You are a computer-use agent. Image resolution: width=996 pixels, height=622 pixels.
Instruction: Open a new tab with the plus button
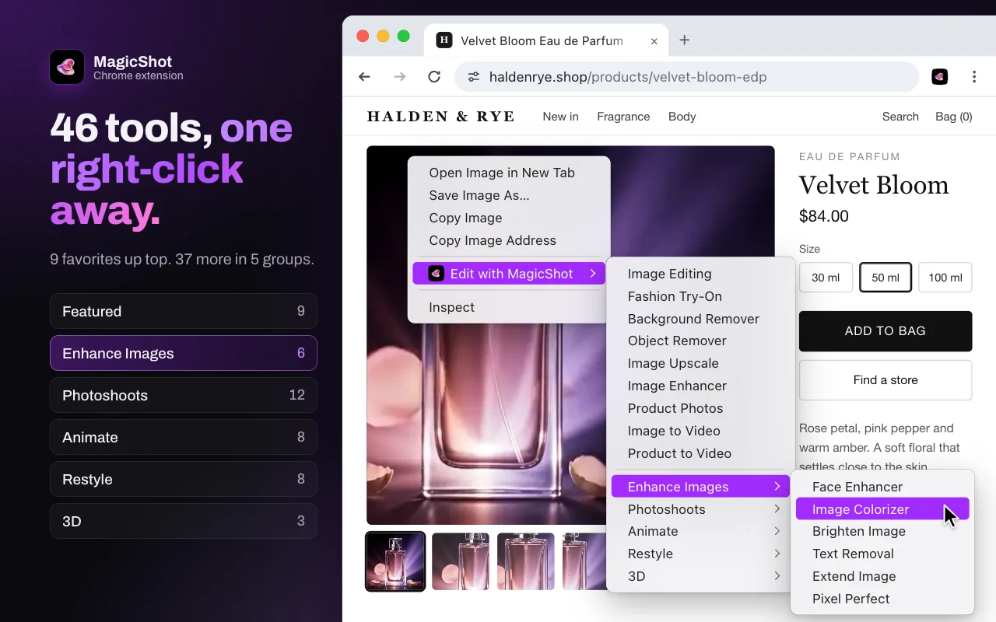click(x=685, y=40)
